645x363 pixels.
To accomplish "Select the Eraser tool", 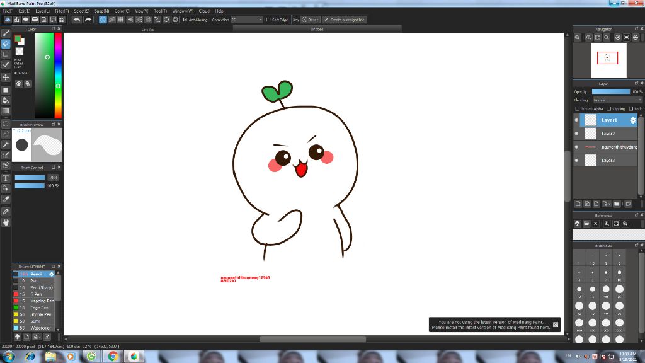I will click(x=6, y=43).
